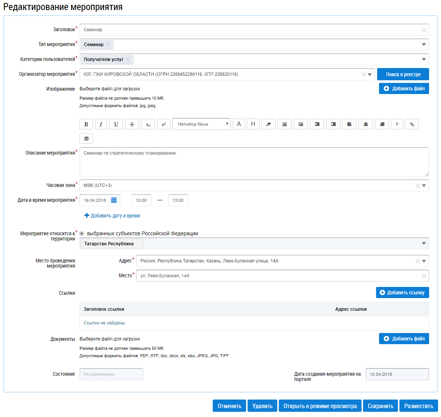Click 'Добавить ссылку' button
The width and height of the screenshot is (441, 417).
coord(402,292)
